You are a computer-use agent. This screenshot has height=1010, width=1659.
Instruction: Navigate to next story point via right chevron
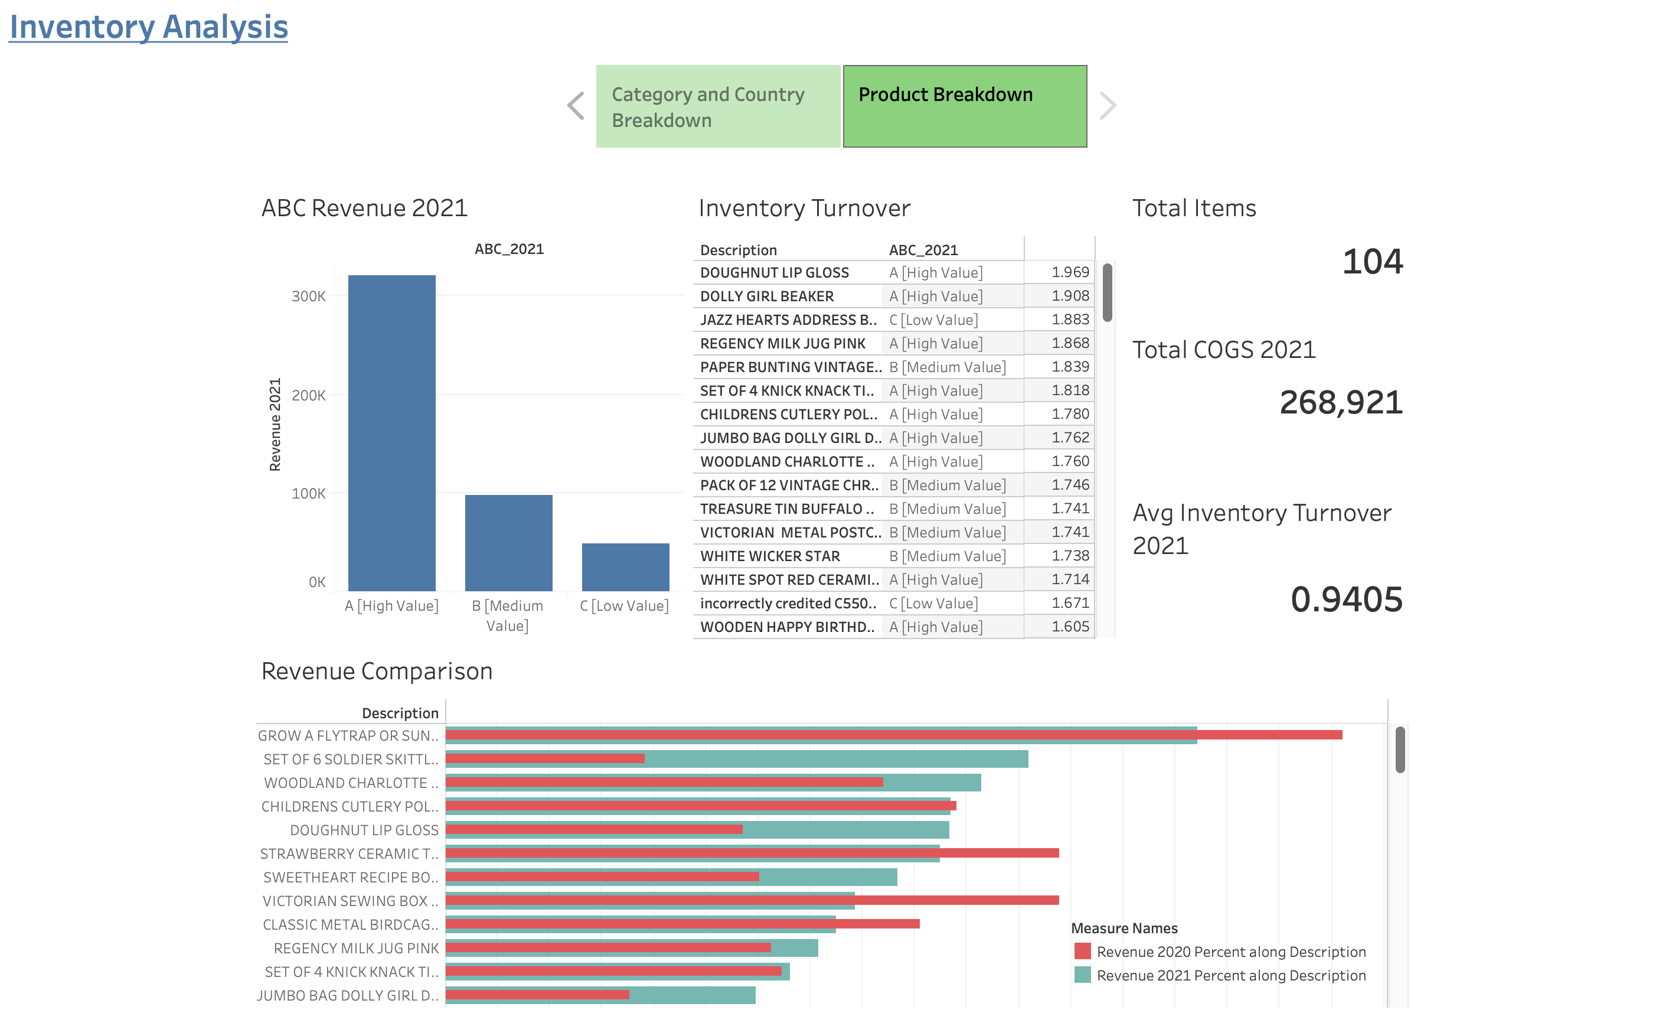pyautogui.click(x=1108, y=105)
